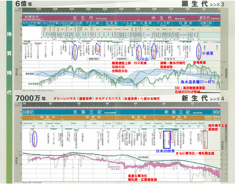Click the 三畳紀 period cell
This screenshot has height=184, width=235.
click(x=146, y=24)
